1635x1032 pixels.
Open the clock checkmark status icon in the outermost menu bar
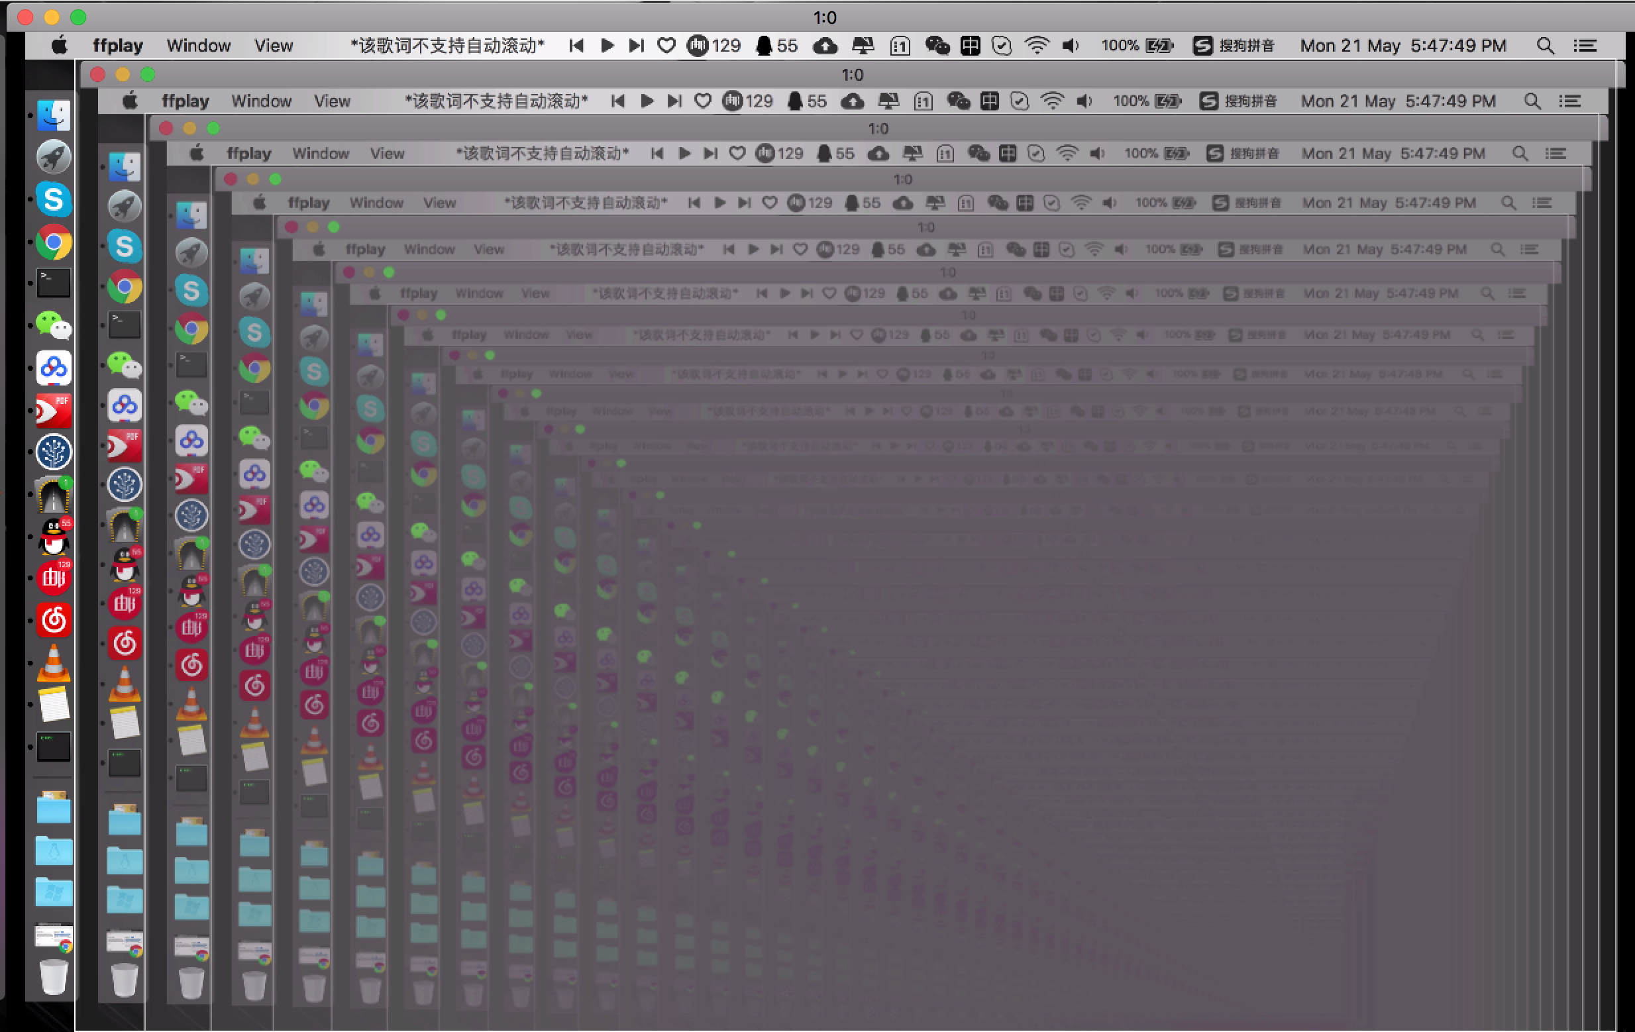pyautogui.click(x=1002, y=46)
